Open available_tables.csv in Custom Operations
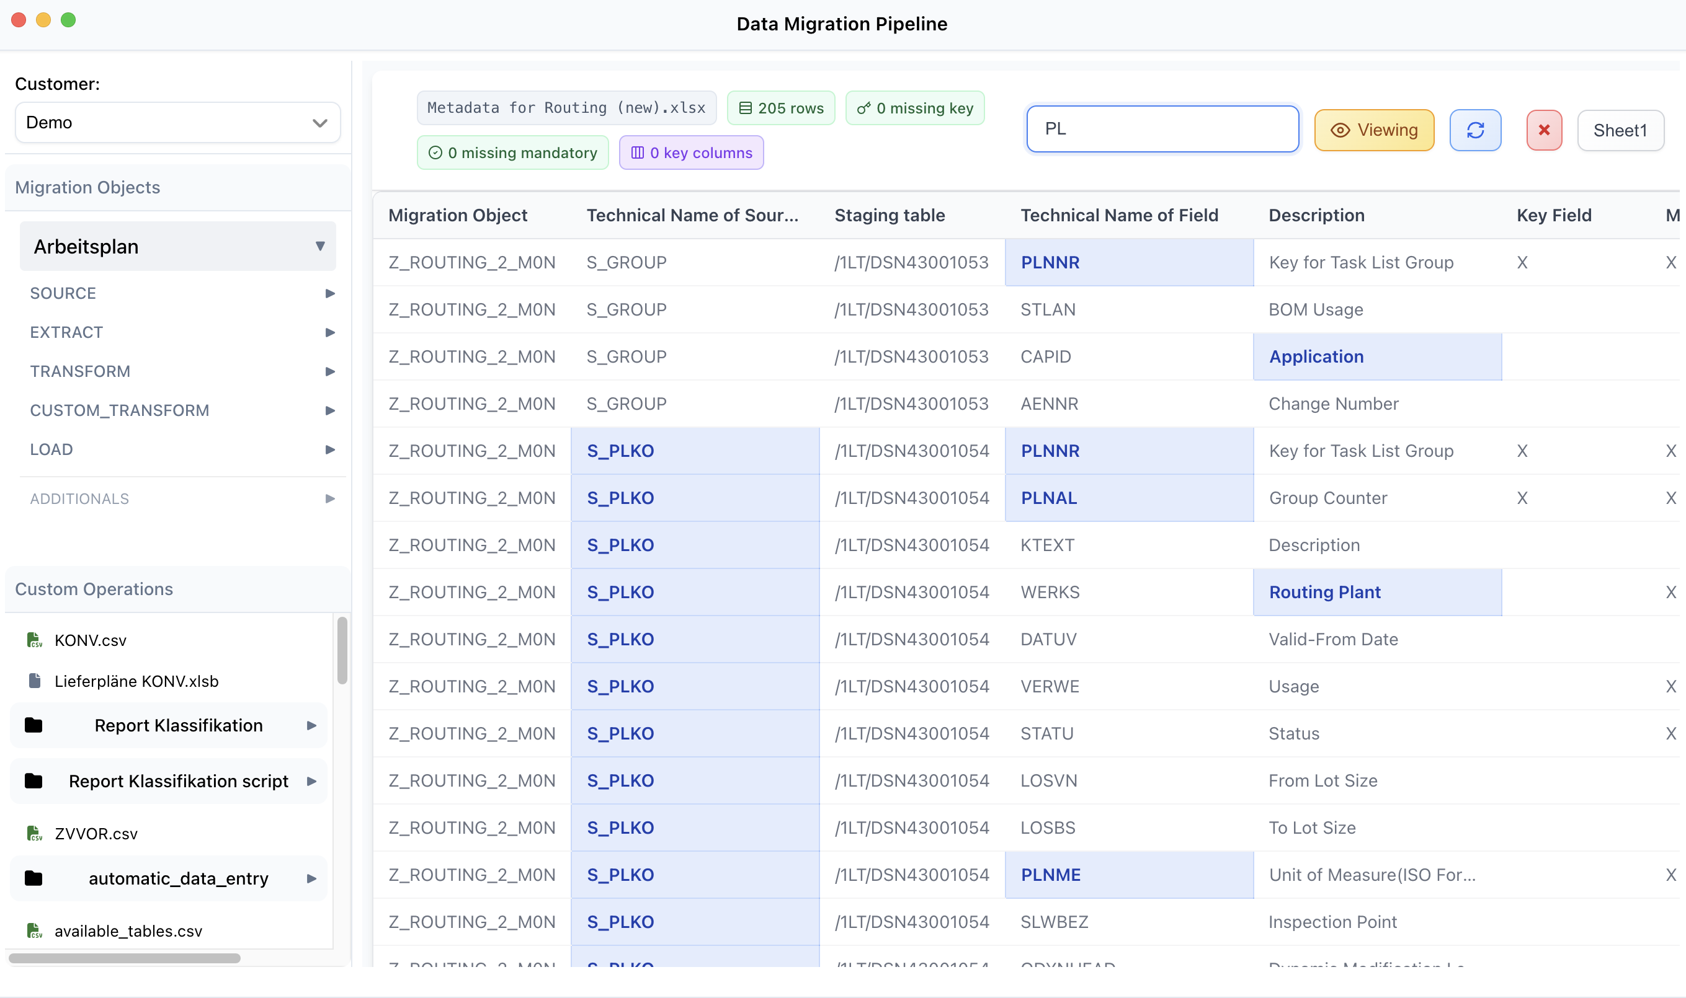Screen dimensions: 1686x998 pyautogui.click(x=128, y=931)
